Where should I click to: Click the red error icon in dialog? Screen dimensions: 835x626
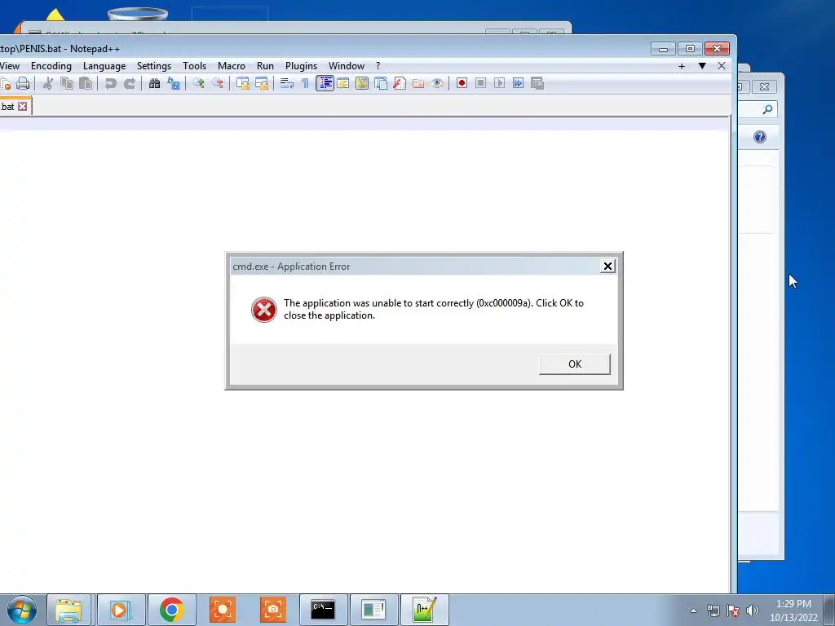click(263, 310)
